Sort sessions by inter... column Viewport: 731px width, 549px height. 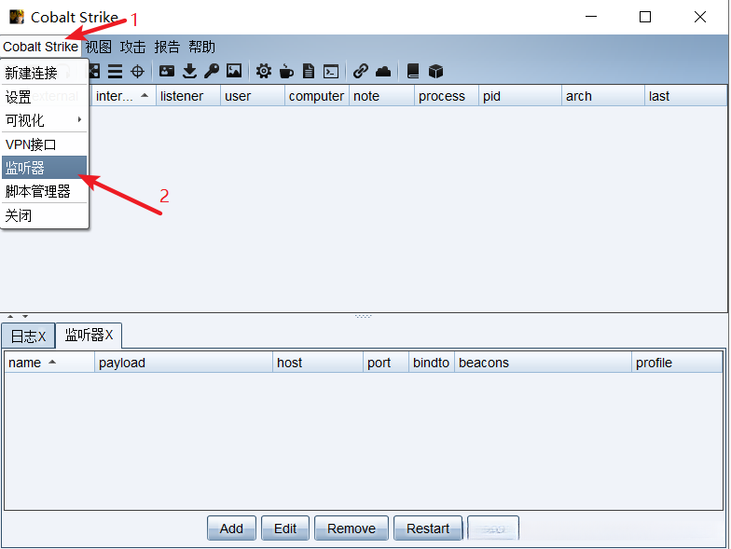(123, 96)
